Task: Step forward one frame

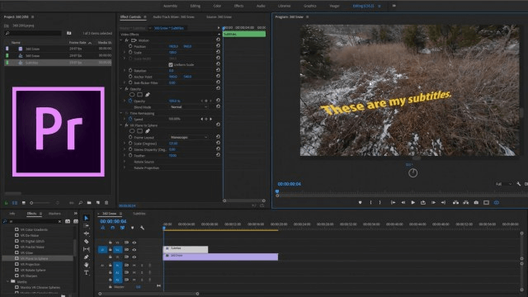Action: point(433,203)
